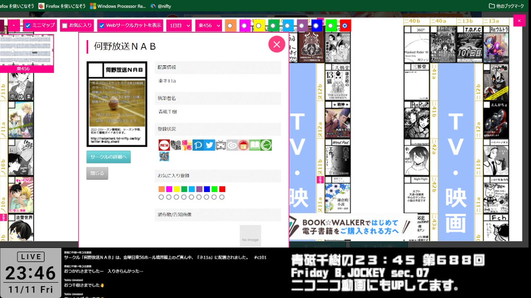Click the minimap 東456 overview

[27, 50]
